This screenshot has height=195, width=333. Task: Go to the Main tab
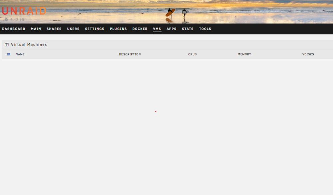[x=36, y=29]
